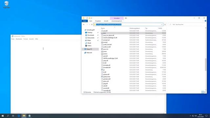The image size is (210, 118).
Task: Launch Edge from the taskbar
Action: (19, 116)
